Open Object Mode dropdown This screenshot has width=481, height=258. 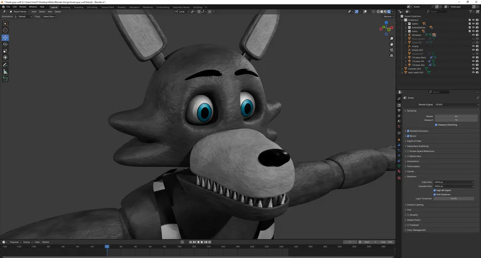[19, 12]
